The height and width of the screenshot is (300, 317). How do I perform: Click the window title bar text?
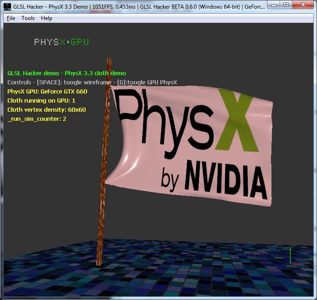(x=139, y=7)
